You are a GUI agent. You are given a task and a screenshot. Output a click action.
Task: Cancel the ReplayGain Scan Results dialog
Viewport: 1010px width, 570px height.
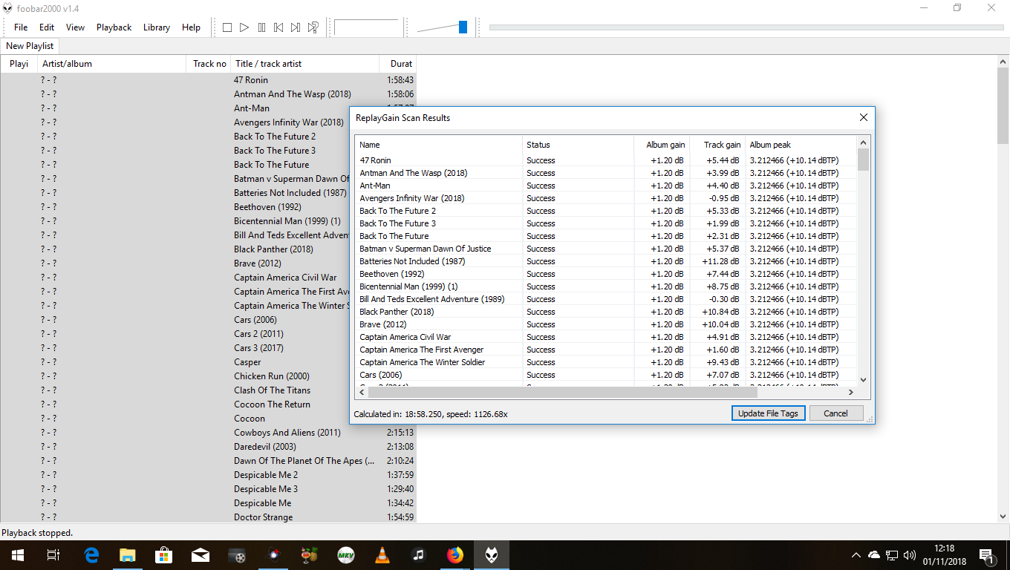click(x=835, y=413)
